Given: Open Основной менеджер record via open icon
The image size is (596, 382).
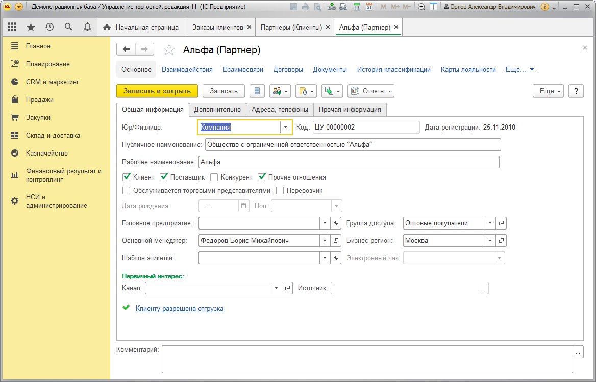Looking at the screenshot, I should pos(336,240).
